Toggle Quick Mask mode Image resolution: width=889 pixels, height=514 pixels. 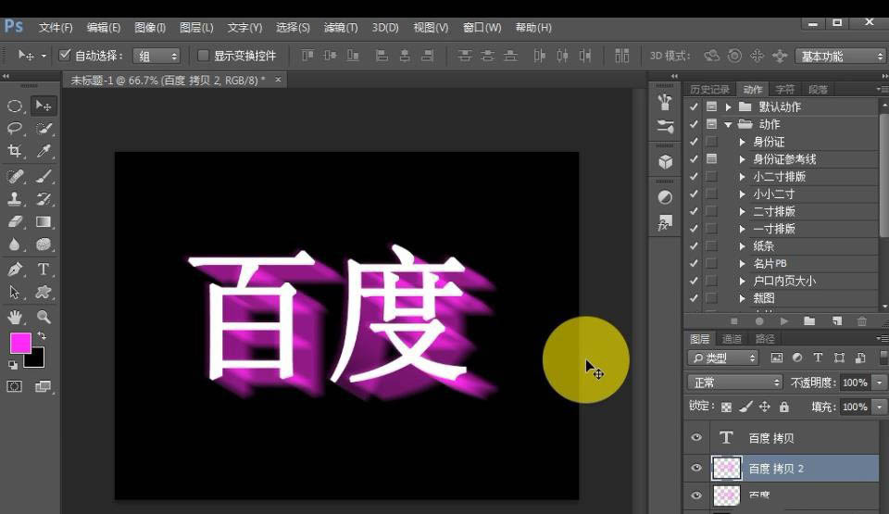(x=15, y=387)
